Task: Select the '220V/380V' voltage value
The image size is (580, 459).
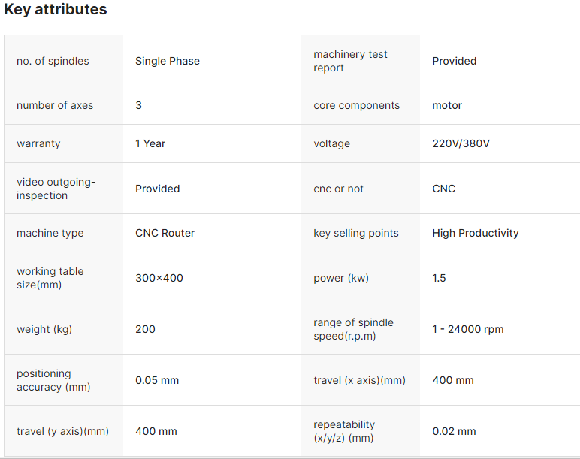Action: [x=461, y=143]
